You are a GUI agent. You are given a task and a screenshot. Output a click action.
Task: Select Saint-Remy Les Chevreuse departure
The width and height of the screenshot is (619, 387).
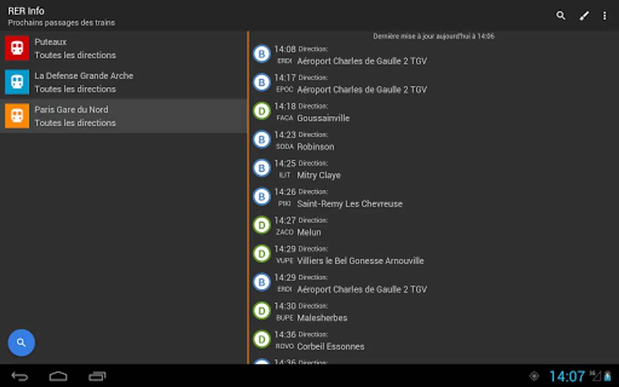[434, 198]
